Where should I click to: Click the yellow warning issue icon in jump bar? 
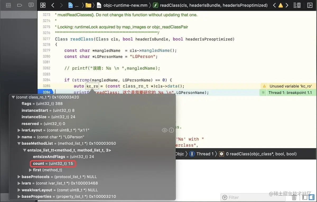point(281,5)
